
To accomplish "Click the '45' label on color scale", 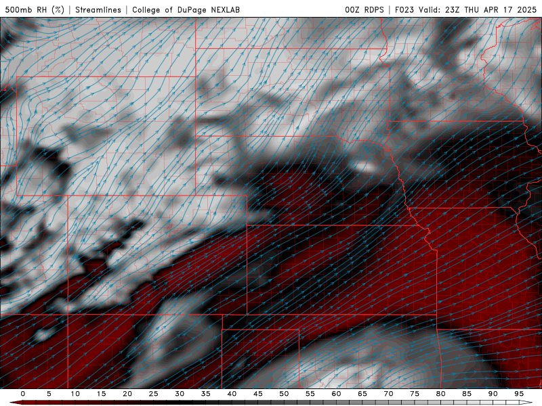I will pyautogui.click(x=258, y=394).
